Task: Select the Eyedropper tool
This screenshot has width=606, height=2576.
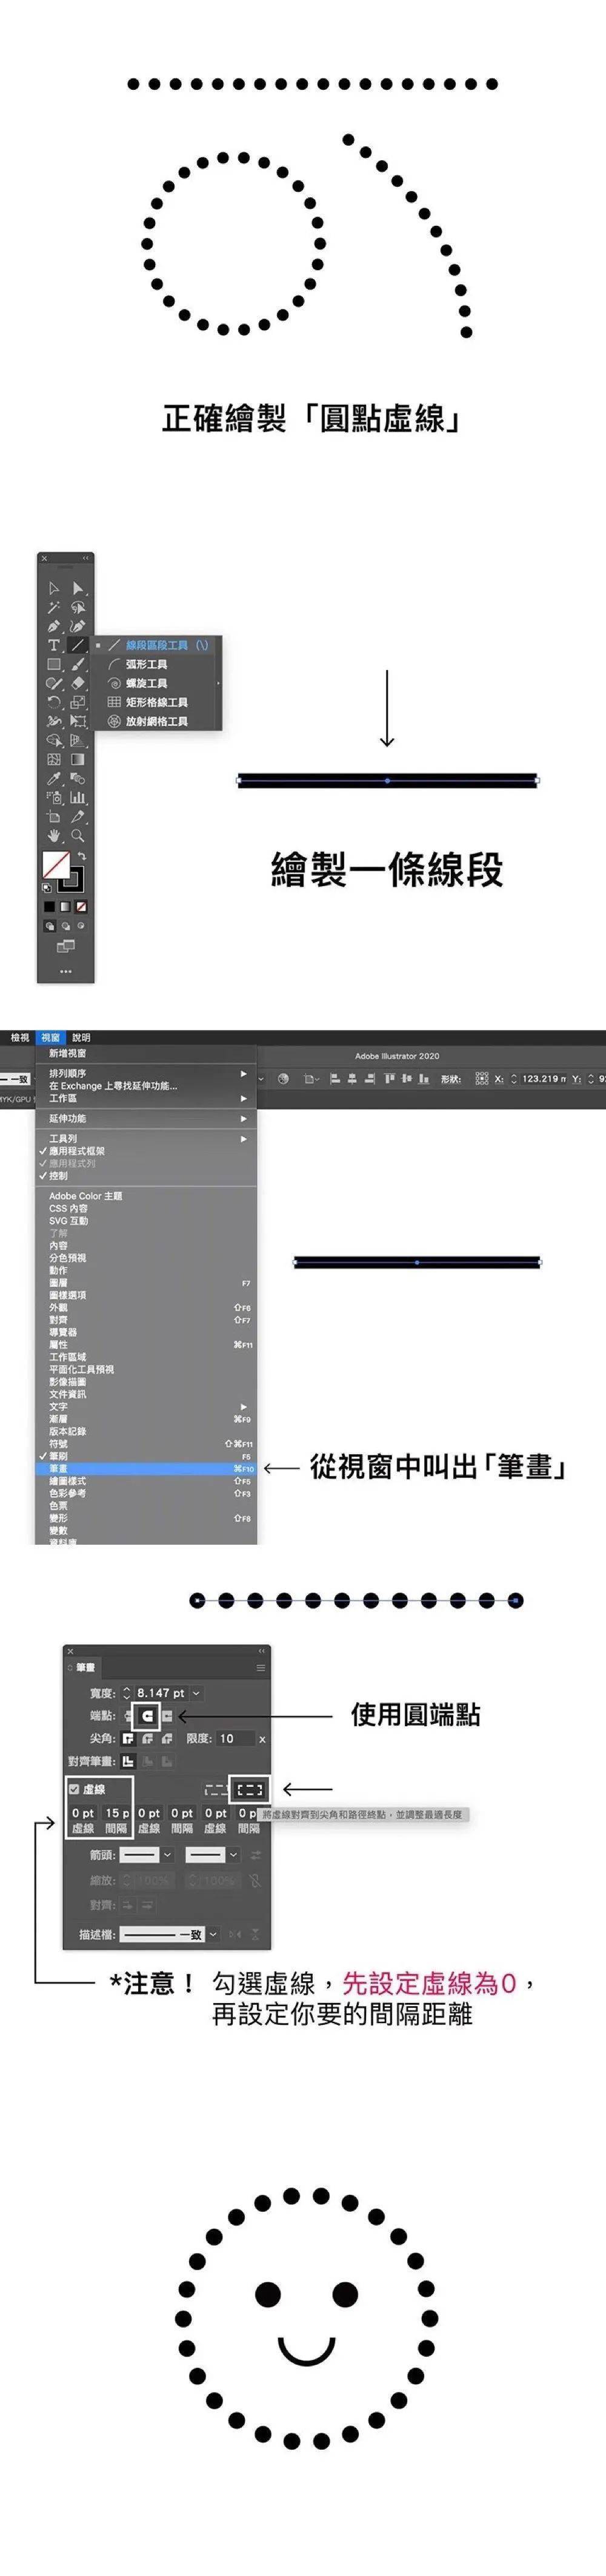Action: [54, 778]
